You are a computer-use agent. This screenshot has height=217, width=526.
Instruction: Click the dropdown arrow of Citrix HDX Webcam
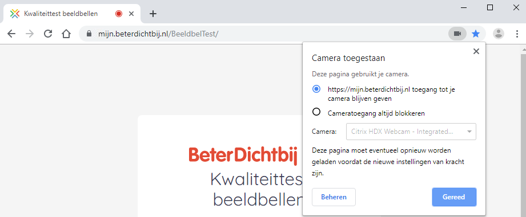coord(469,132)
